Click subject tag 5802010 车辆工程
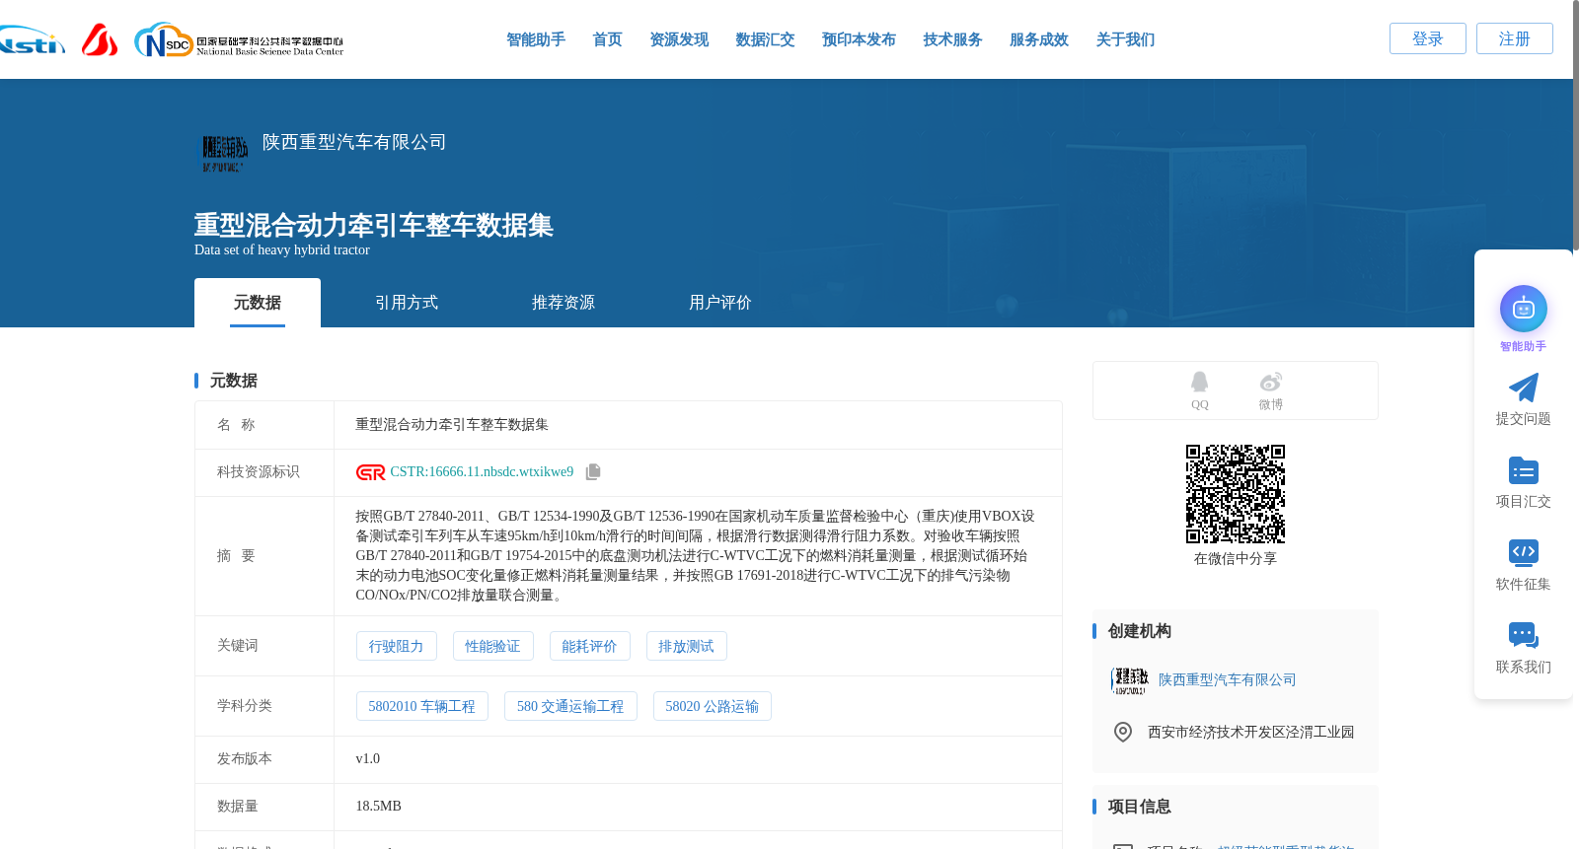Screen dimensions: 1579x849 point(421,706)
